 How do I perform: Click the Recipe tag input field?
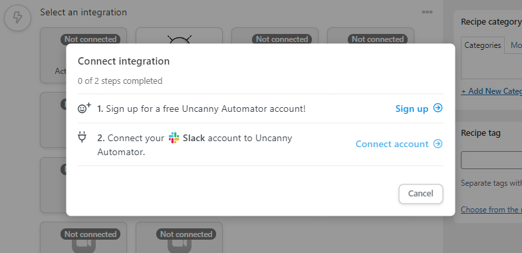coord(491,160)
